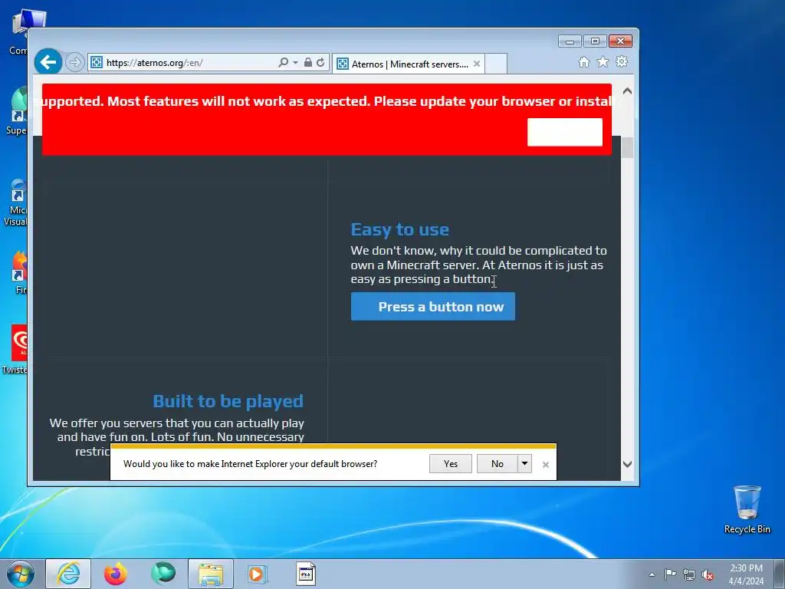Screen dimensions: 785x589
Task: Dismiss the default browser notification bar
Action: point(546,465)
